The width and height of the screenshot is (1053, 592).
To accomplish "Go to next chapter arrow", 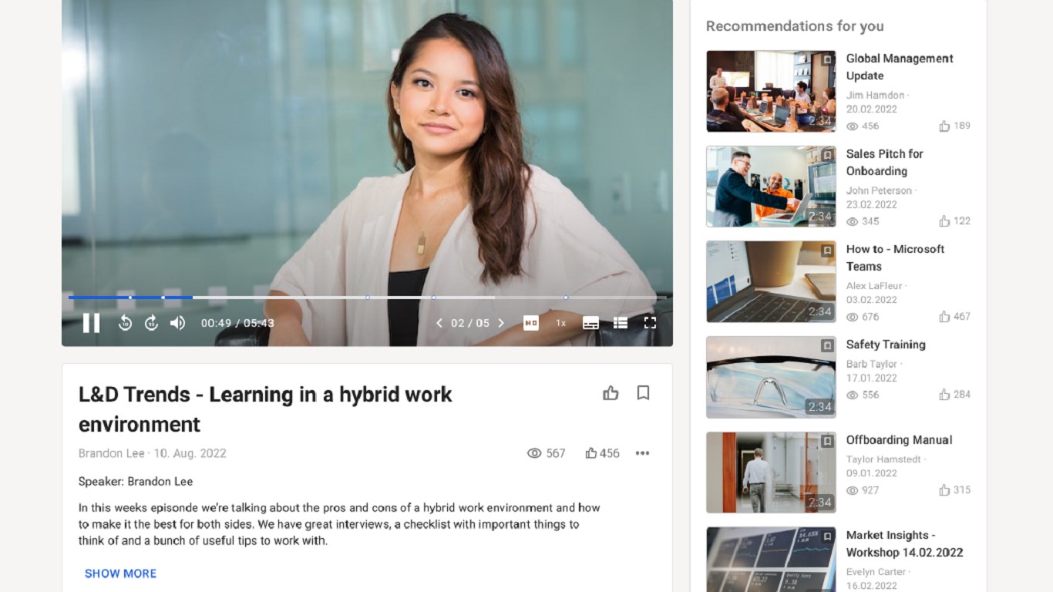I will [x=501, y=323].
